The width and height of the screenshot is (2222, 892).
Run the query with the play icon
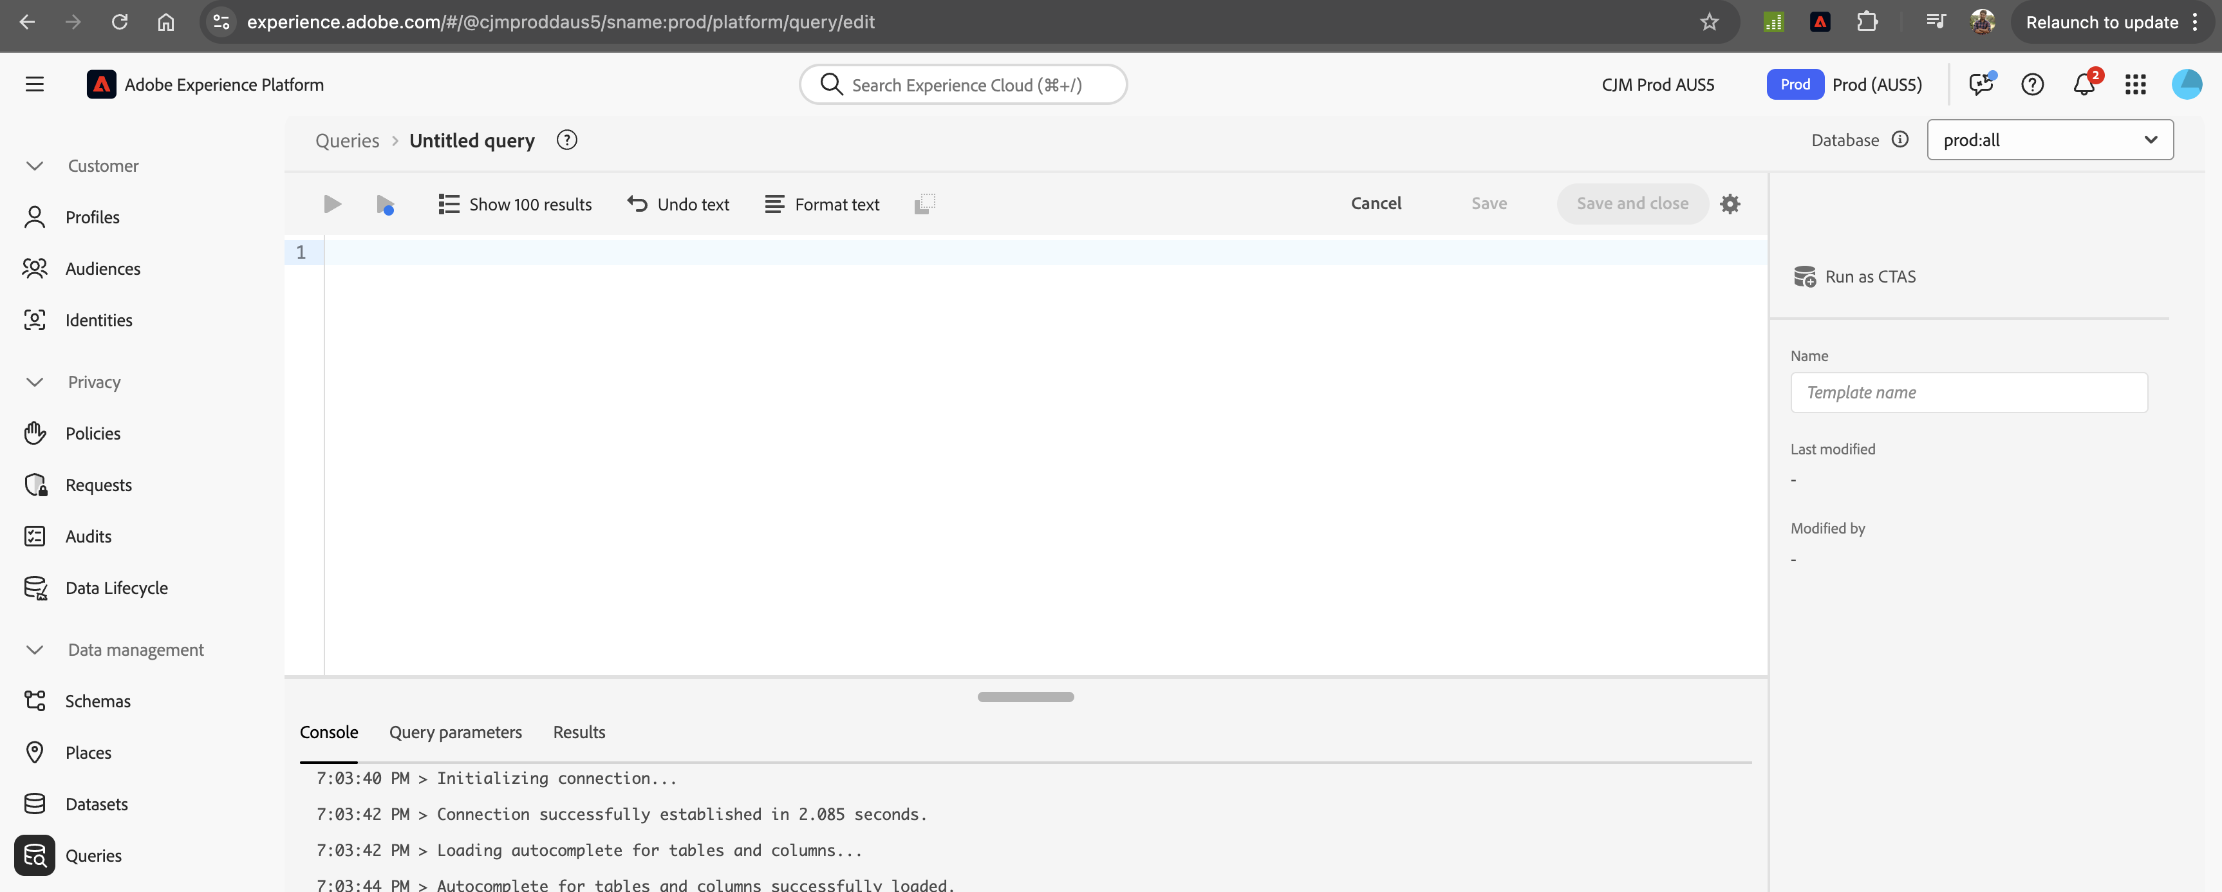point(332,203)
